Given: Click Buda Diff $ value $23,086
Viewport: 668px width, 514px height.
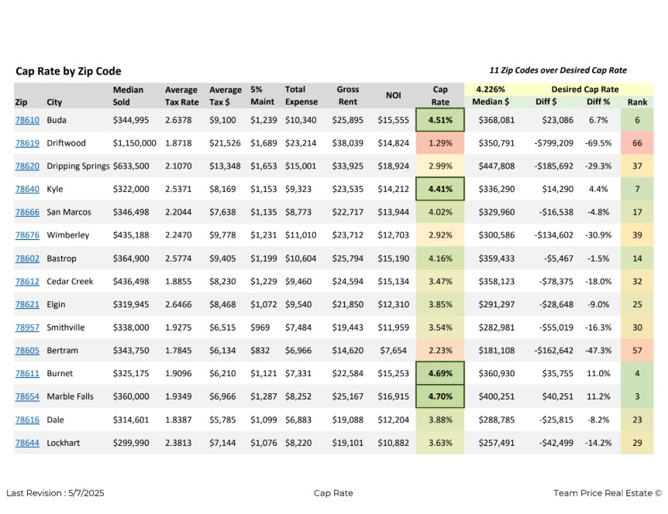Looking at the screenshot, I should tap(557, 120).
